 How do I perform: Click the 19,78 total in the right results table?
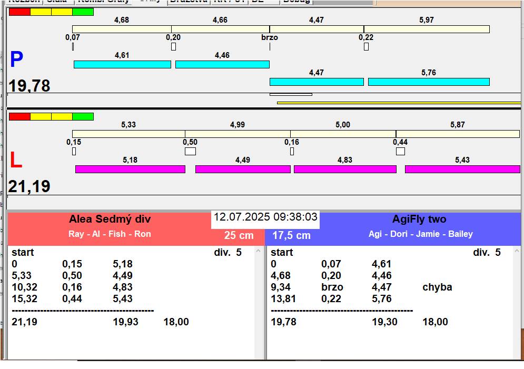tap(283, 322)
